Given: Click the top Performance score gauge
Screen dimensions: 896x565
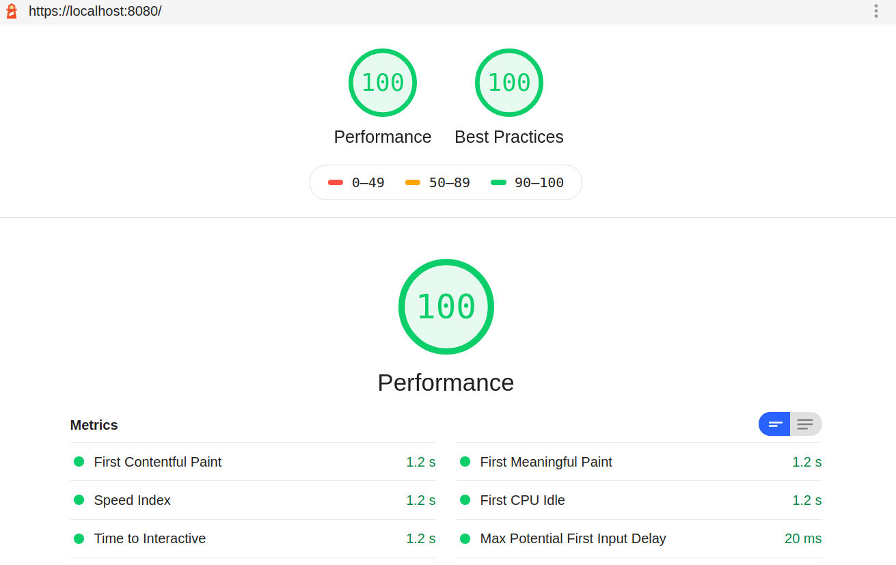Looking at the screenshot, I should point(382,83).
